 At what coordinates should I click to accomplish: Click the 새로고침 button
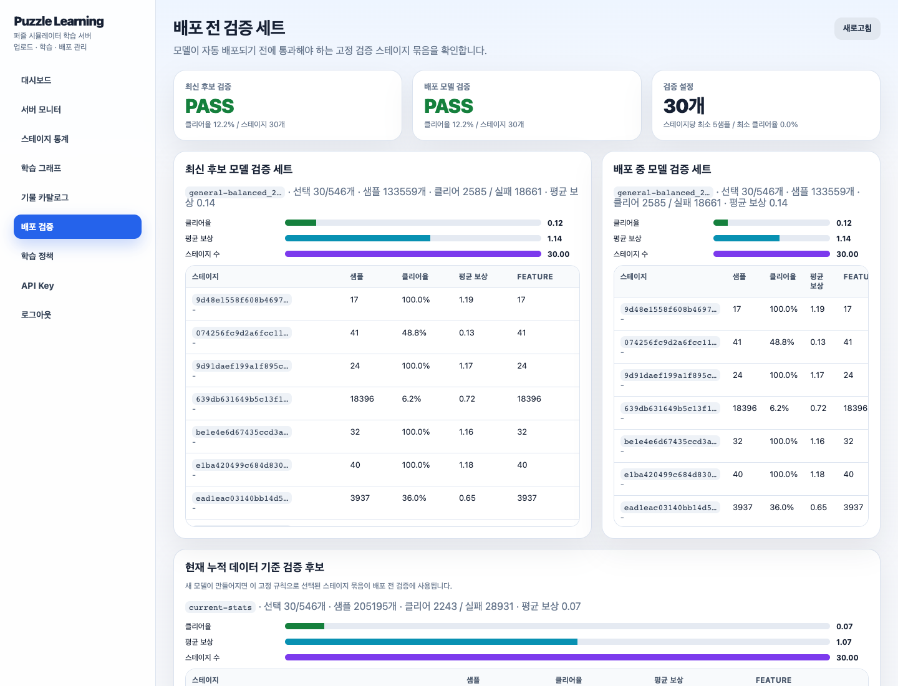857,29
